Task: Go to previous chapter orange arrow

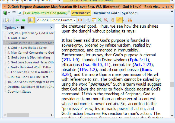Action: pos(78,20)
